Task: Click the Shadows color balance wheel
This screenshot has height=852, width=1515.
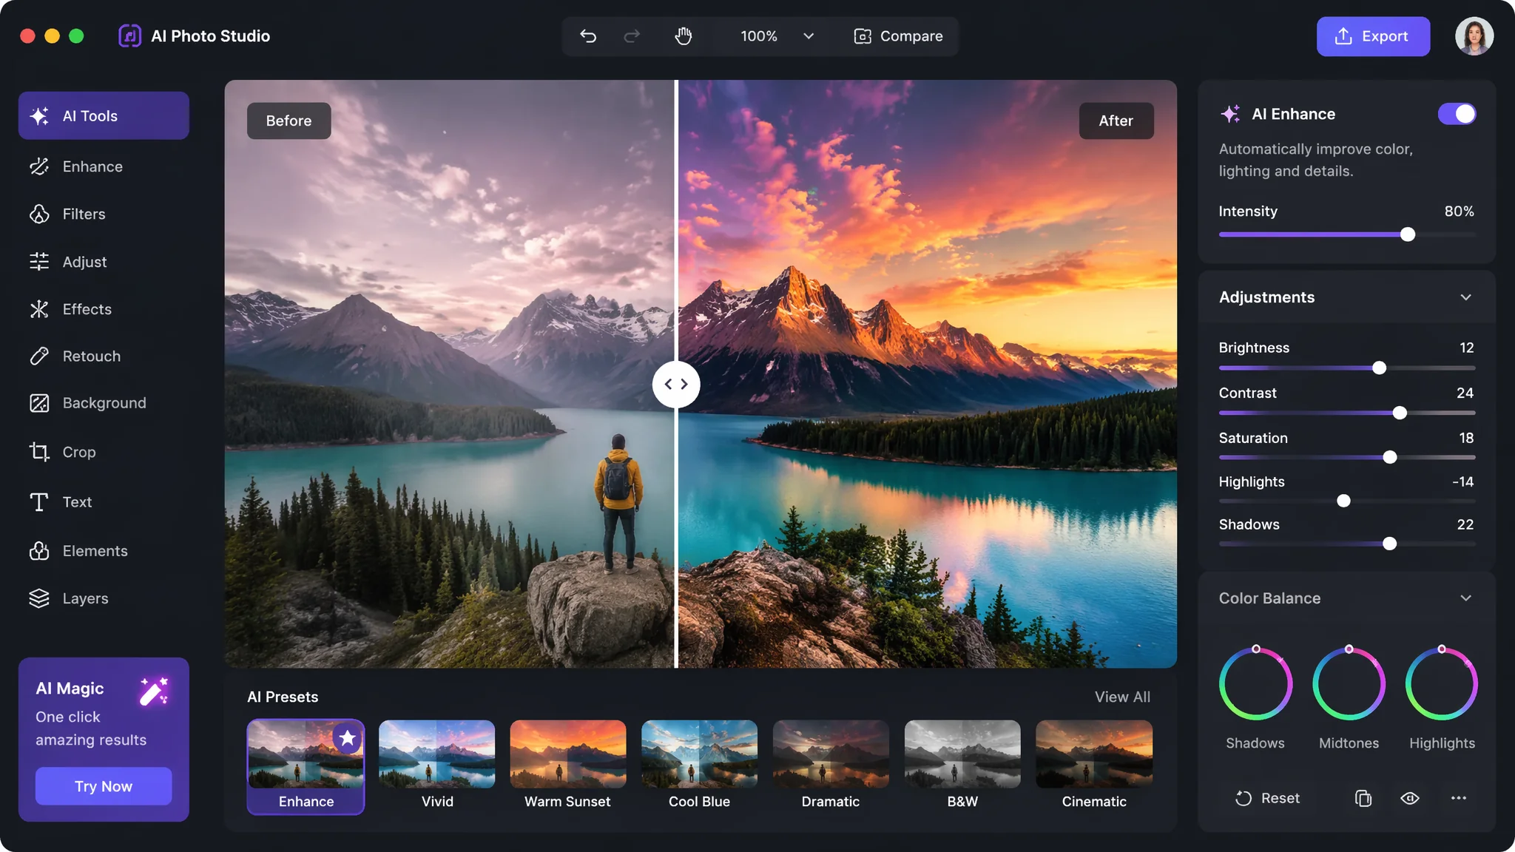Action: (1255, 683)
